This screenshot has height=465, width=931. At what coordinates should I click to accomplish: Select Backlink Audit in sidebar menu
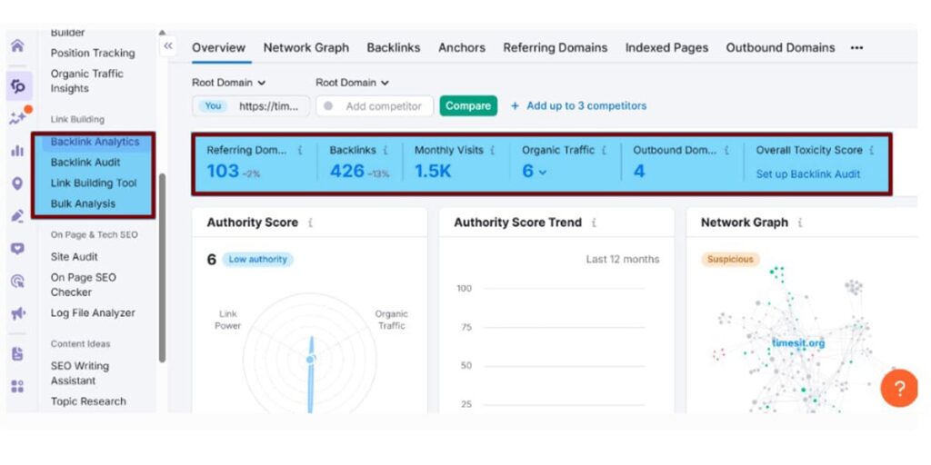[85, 163]
